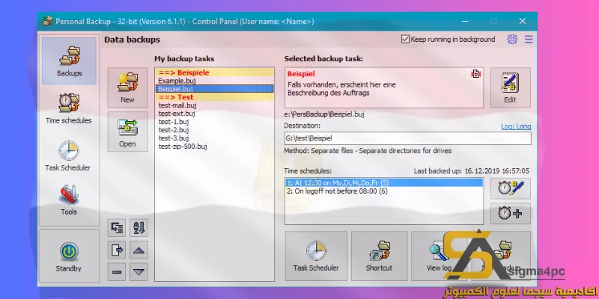Select test-ext.buj task
Screen dimensions: 599x299
coord(214,114)
